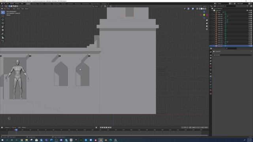Open Particles properties tab
The width and height of the screenshot is (253, 142).
click(211, 79)
